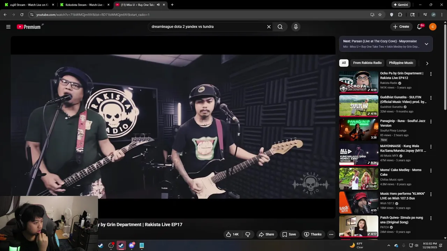Image resolution: width=447 pixels, height=251 pixels.
Task: Select the All filter chip
Action: pos(344,63)
